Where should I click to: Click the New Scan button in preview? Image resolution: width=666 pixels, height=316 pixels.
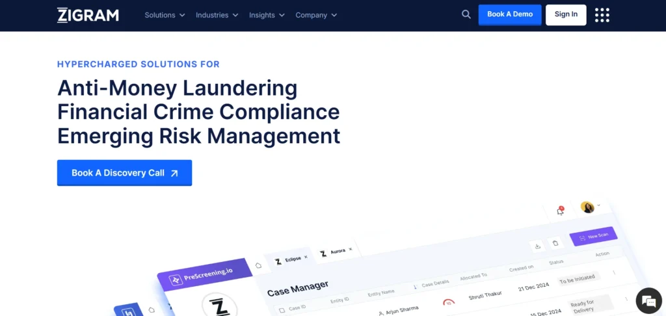tap(593, 236)
